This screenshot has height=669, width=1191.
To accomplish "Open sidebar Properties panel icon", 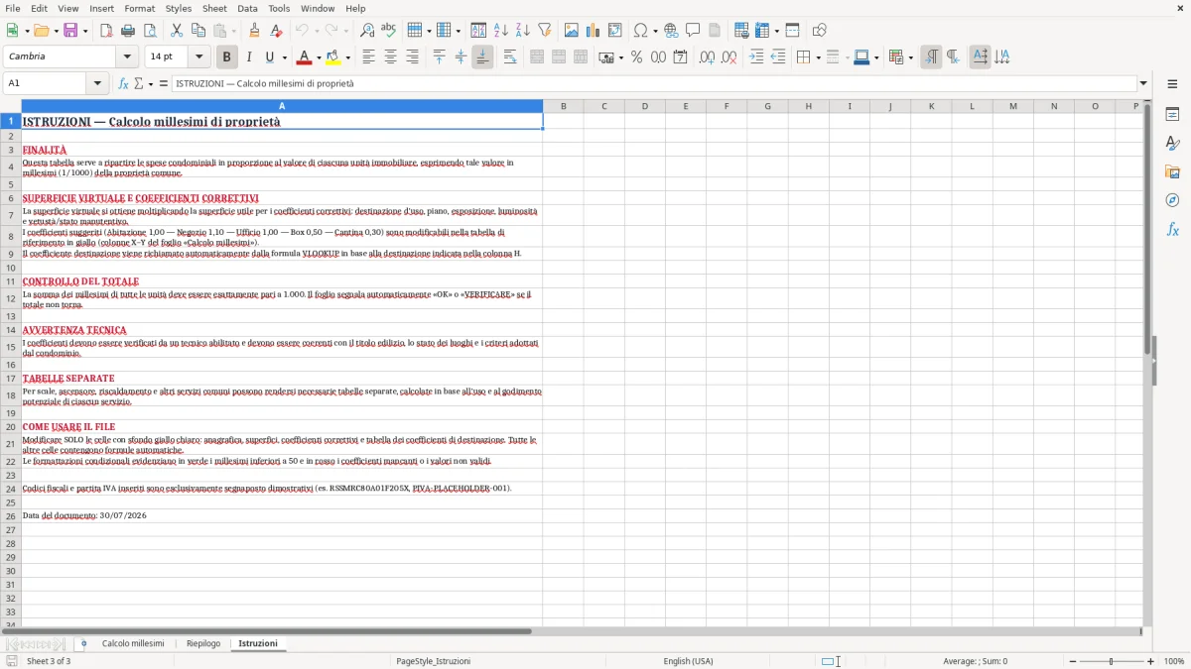I will tap(1172, 115).
